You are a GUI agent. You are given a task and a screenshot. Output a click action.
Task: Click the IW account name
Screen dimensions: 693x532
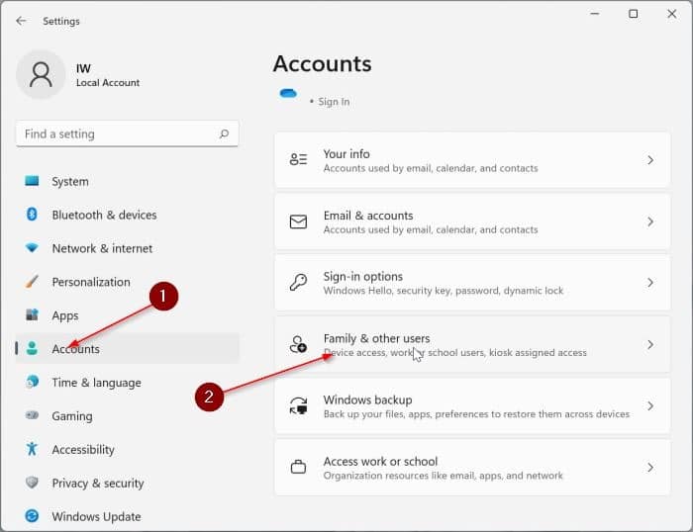point(83,68)
